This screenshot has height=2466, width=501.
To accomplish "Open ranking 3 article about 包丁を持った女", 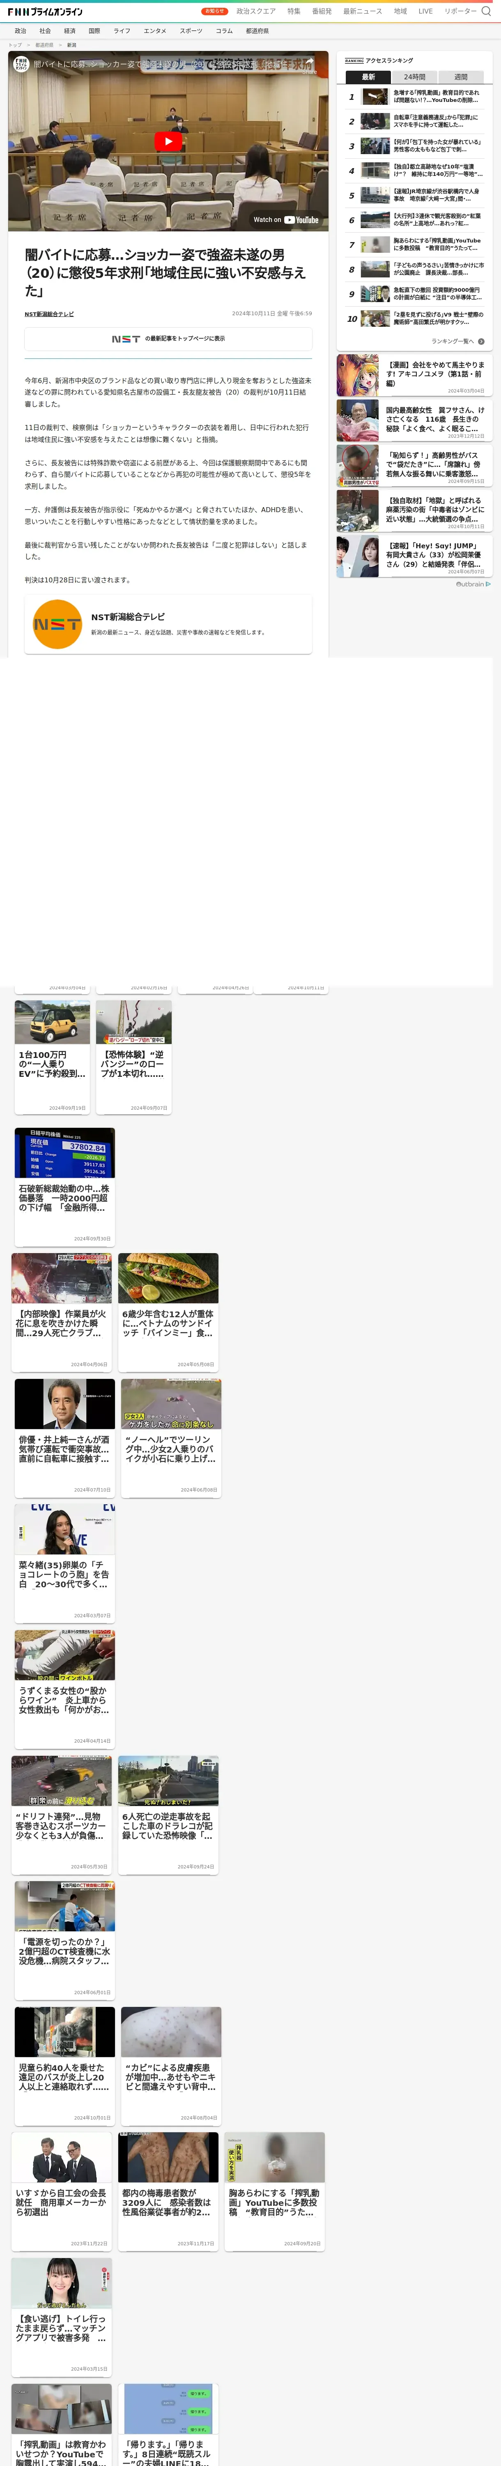I will (x=414, y=145).
